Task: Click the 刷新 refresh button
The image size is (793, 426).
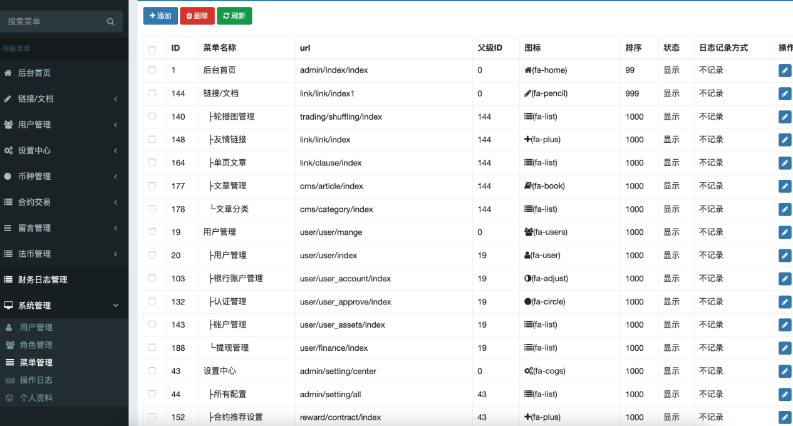Action: pos(234,16)
